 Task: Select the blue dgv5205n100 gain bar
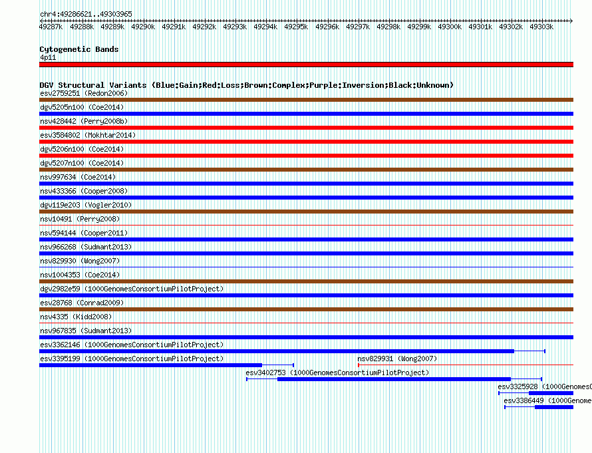tap(306, 114)
